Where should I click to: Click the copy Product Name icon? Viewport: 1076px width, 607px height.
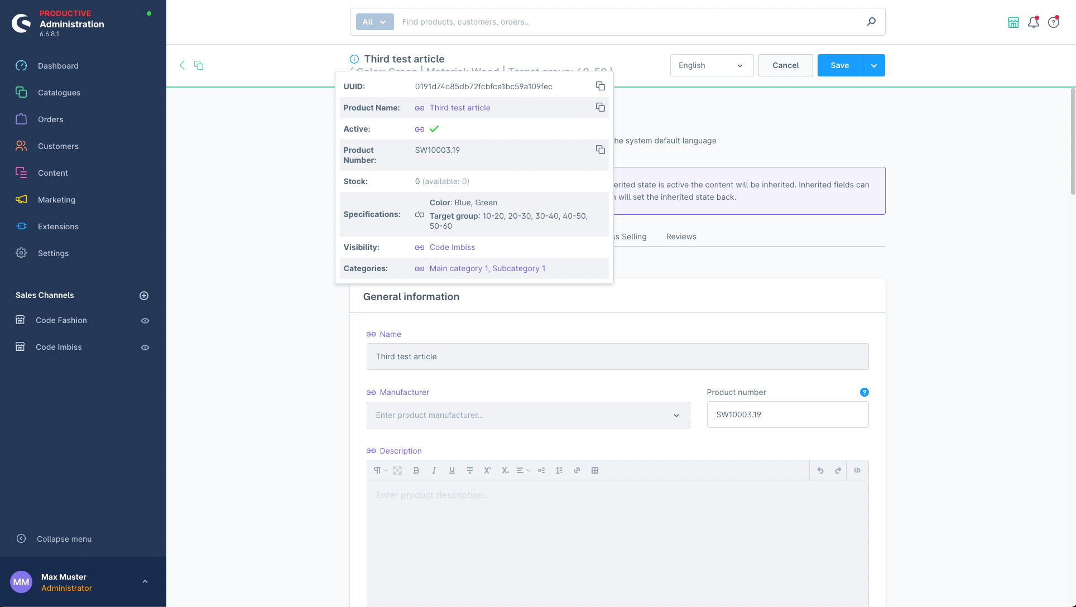(600, 107)
